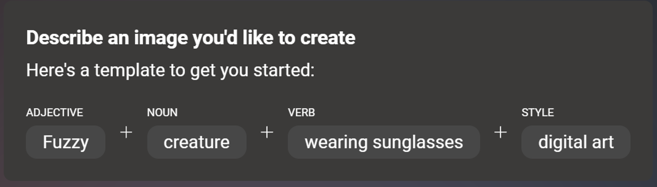Click the word "sunglasses" in the verb chip

418,142
